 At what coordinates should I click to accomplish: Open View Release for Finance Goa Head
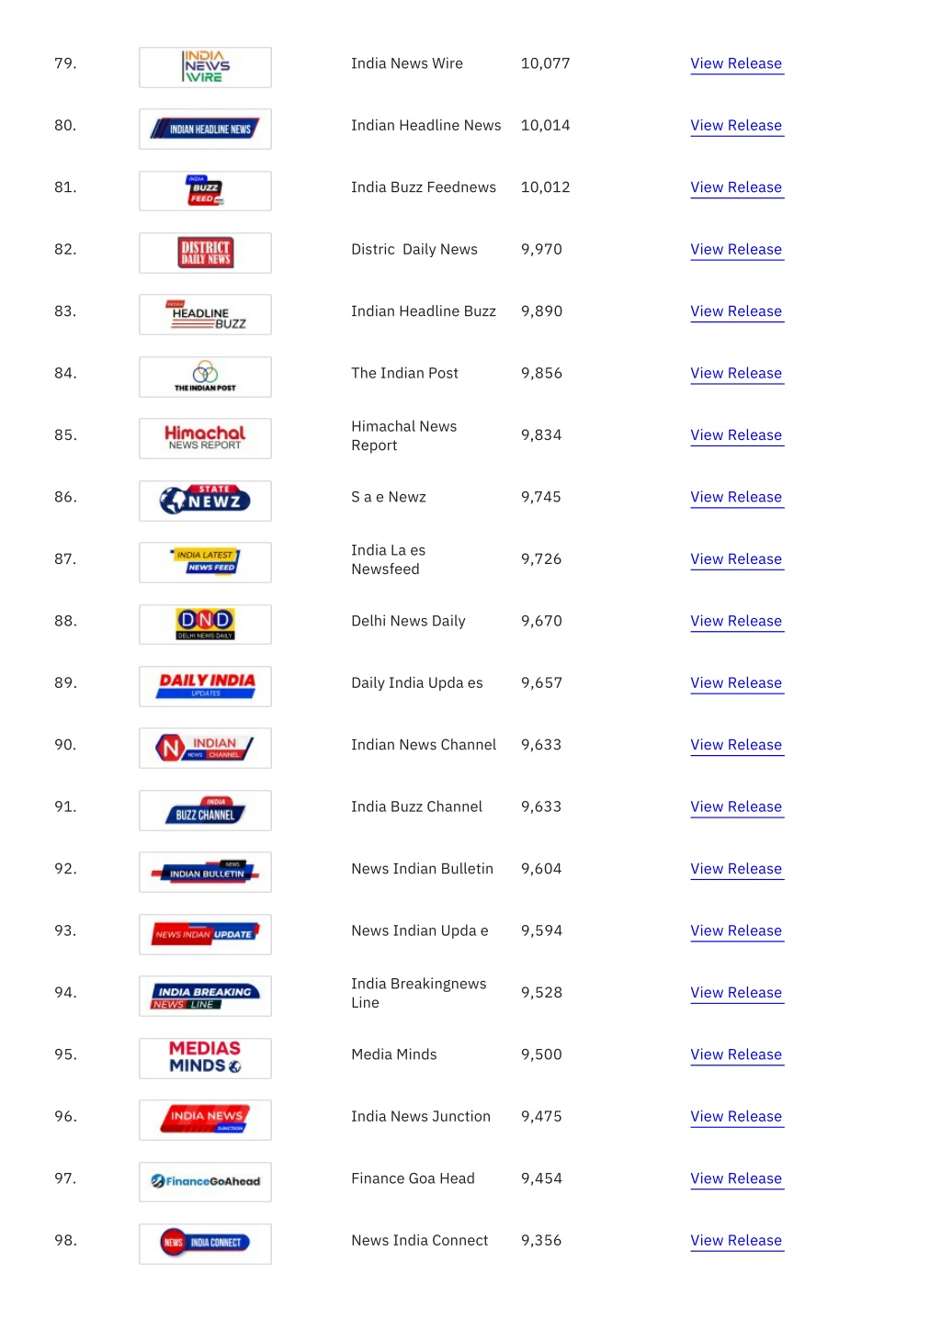pyautogui.click(x=736, y=1178)
